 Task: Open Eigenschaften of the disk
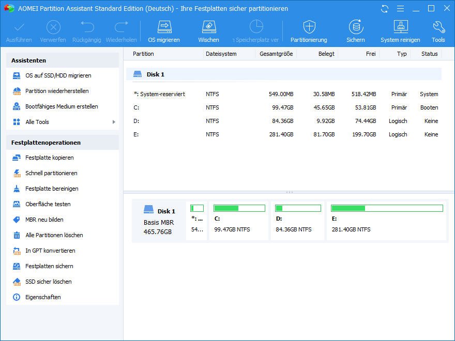[x=43, y=297]
